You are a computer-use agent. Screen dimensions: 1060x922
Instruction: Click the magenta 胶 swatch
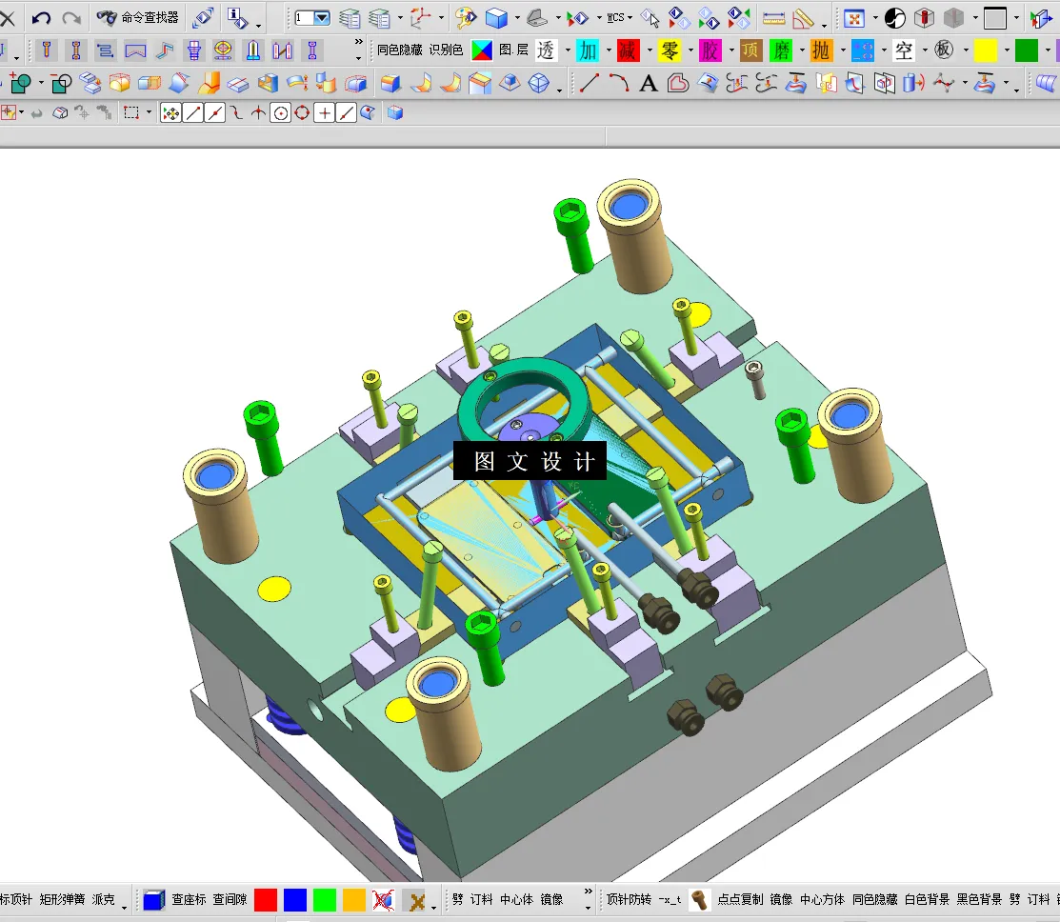coord(710,50)
